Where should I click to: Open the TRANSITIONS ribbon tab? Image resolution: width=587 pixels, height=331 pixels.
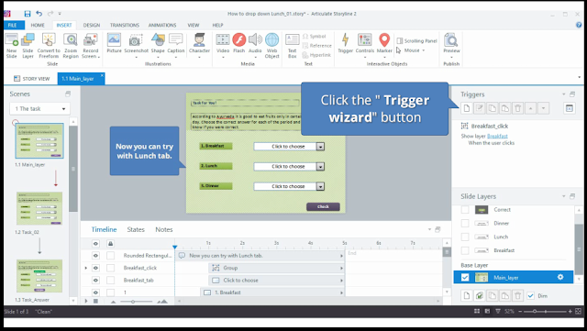[x=125, y=25]
